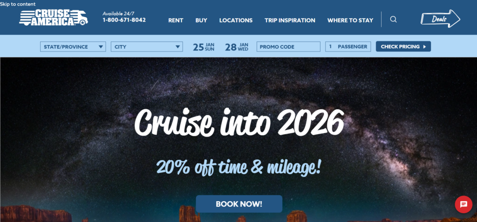The width and height of the screenshot is (477, 222).
Task: Expand the State/Province selector
Action: (73, 47)
